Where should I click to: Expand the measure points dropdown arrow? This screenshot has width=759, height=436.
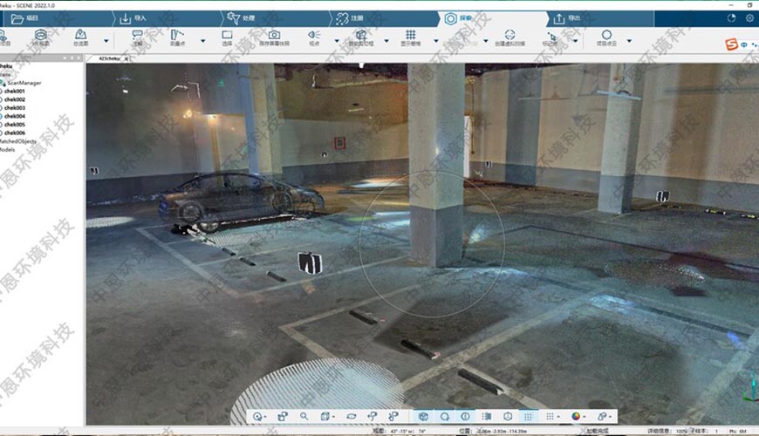point(202,41)
